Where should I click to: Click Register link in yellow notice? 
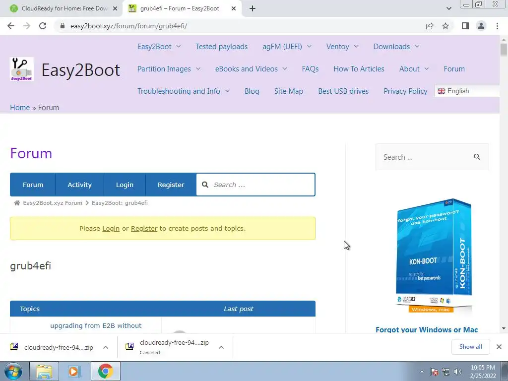tap(144, 228)
